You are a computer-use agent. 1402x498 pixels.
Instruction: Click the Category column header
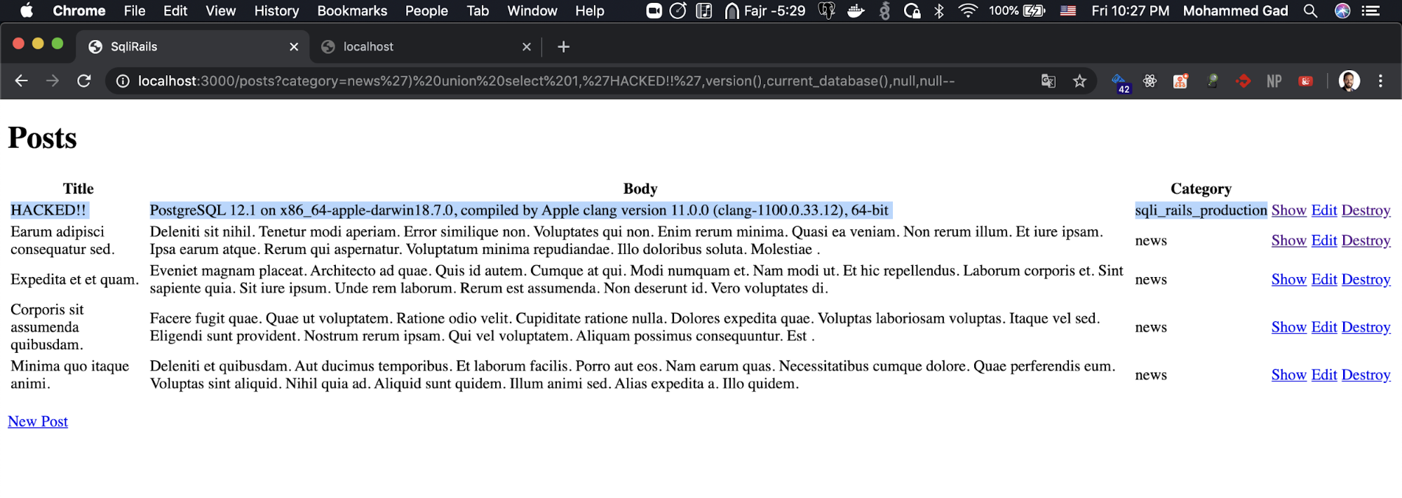coord(1201,189)
